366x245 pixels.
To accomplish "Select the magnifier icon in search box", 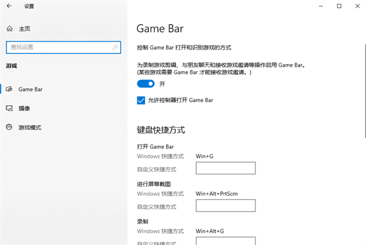I will pos(115,47).
